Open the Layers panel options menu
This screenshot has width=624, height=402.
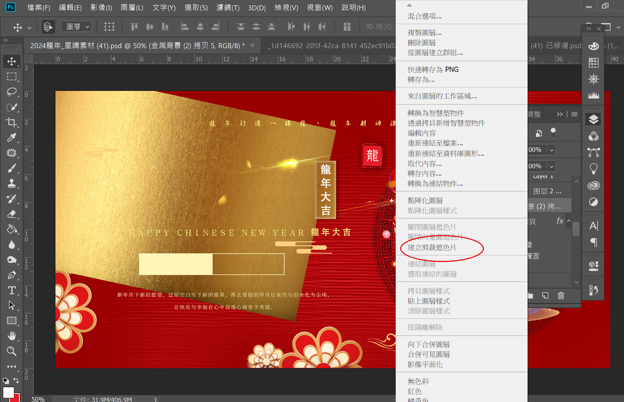tap(574, 114)
